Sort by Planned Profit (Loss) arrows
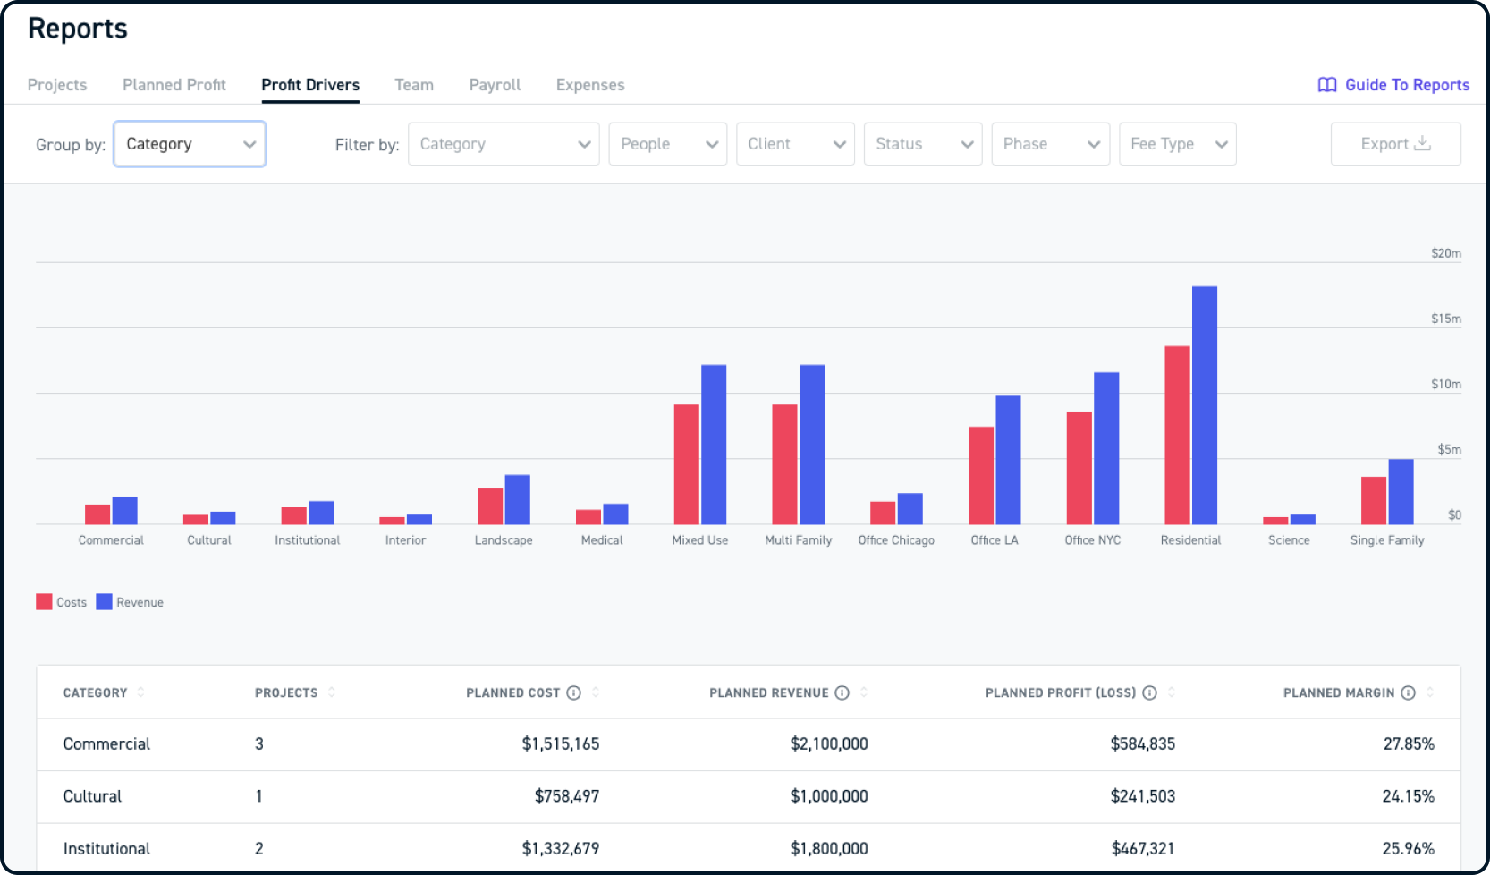This screenshot has width=1490, height=875. pyautogui.click(x=1172, y=692)
